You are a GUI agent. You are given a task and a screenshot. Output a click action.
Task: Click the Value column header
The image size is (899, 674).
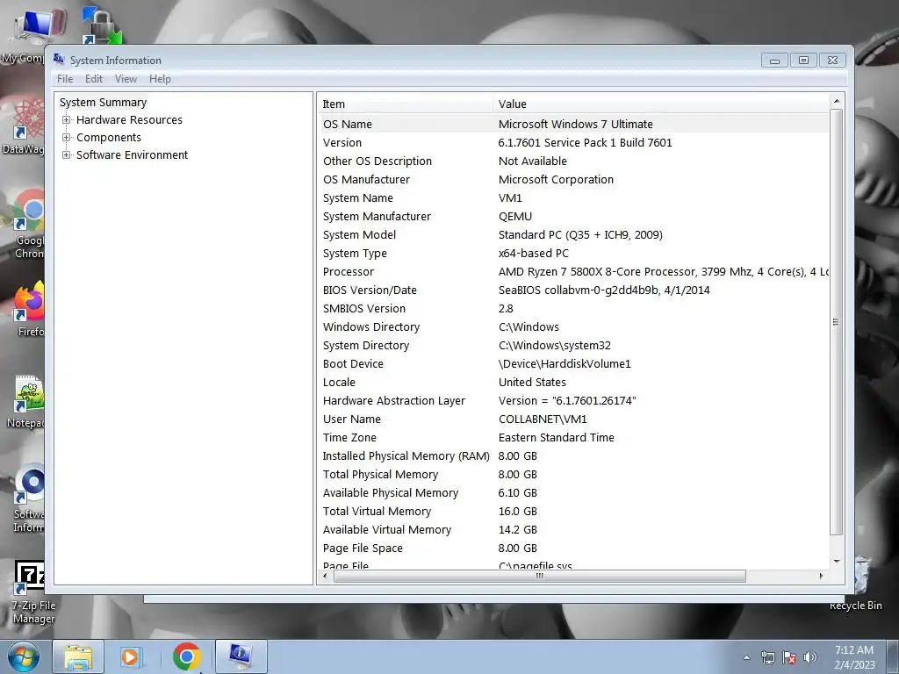pyautogui.click(x=660, y=104)
